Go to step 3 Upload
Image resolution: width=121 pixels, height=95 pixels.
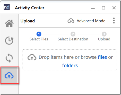tap(104, 37)
